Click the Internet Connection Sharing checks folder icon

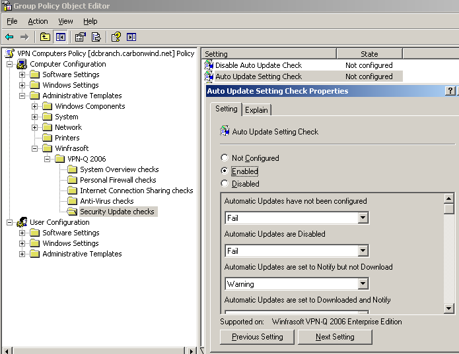coord(72,191)
